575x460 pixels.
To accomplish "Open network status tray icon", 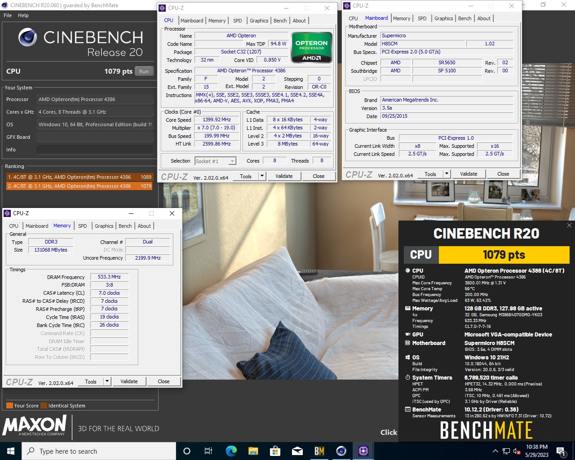I will (x=506, y=451).
